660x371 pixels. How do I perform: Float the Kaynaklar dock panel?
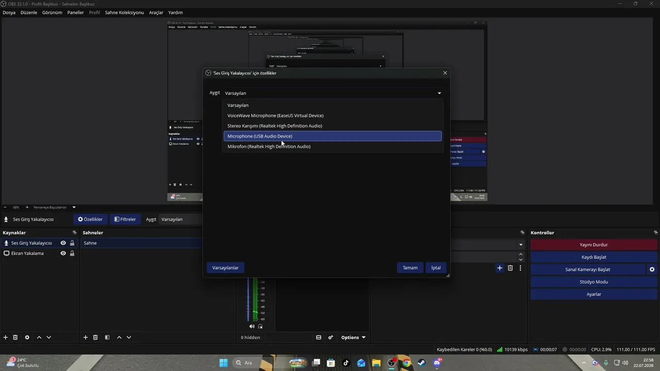pyautogui.click(x=74, y=233)
